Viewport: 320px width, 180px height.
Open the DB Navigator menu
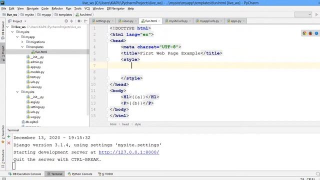pos(115,8)
